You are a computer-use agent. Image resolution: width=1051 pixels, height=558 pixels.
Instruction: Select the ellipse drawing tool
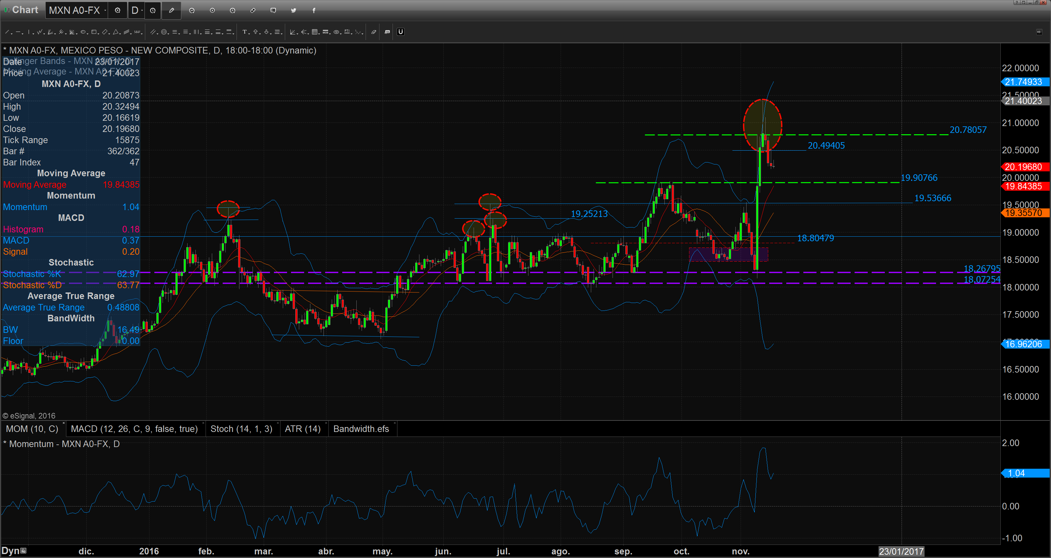tap(82, 32)
